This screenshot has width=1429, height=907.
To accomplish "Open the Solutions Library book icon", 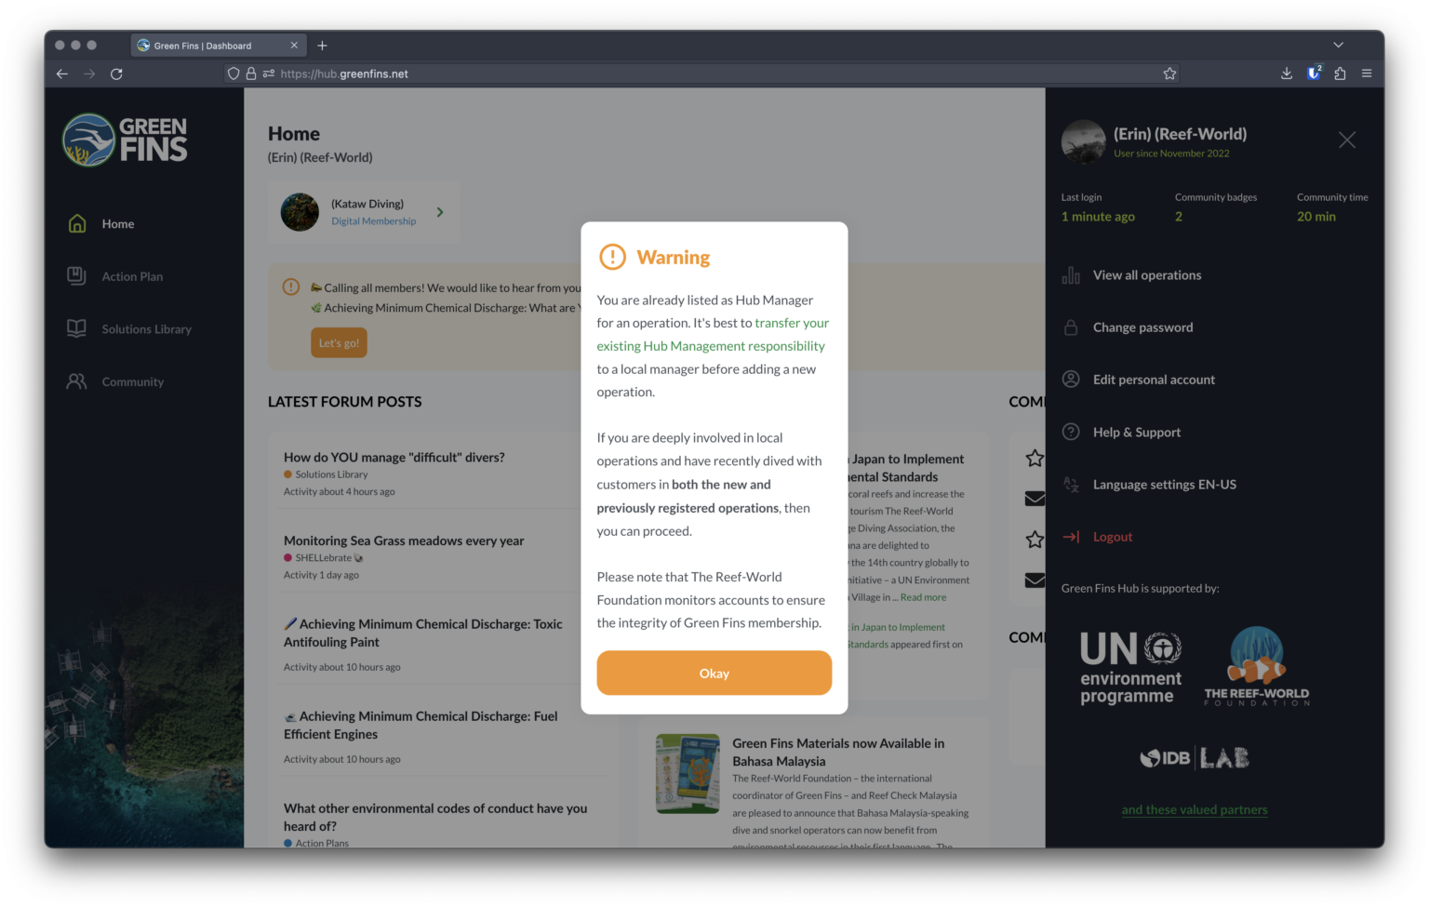I will click(x=77, y=329).
